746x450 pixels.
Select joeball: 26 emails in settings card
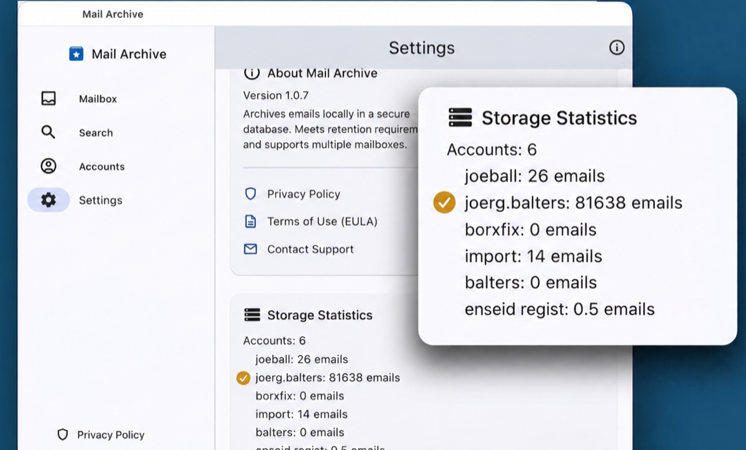point(302,359)
